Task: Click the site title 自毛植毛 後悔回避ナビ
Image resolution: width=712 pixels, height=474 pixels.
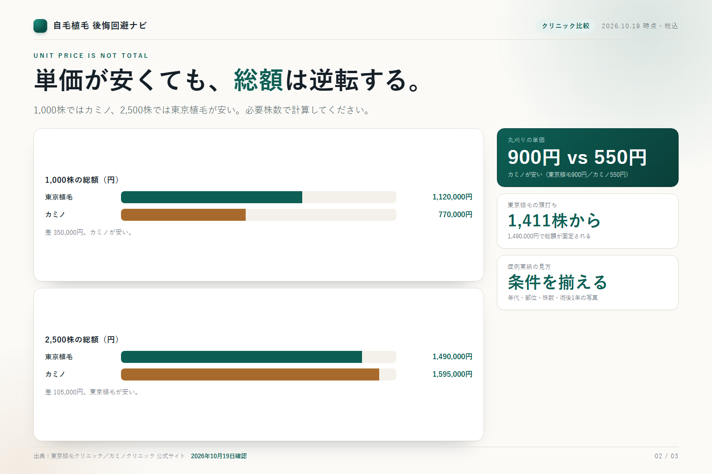Action: click(100, 25)
